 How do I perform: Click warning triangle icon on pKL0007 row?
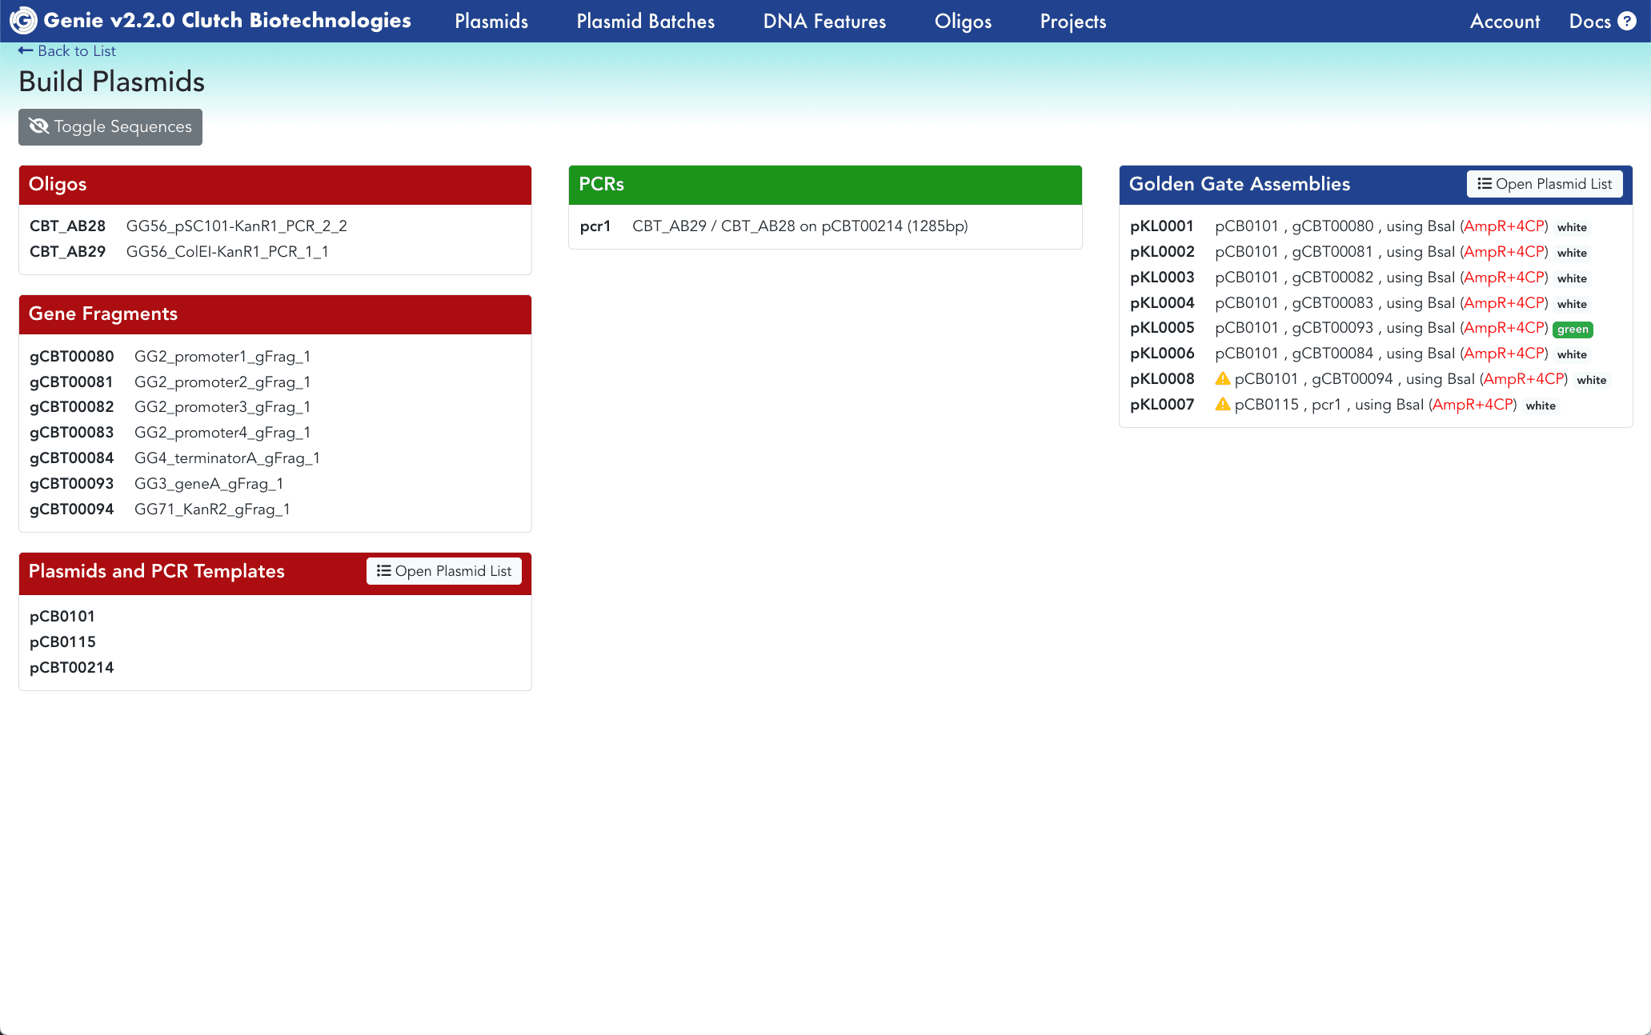[x=1222, y=404]
